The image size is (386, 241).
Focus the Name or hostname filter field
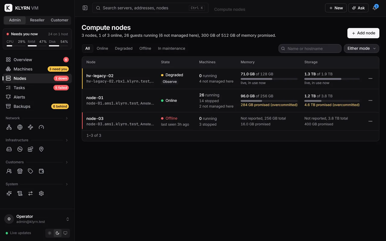click(310, 49)
